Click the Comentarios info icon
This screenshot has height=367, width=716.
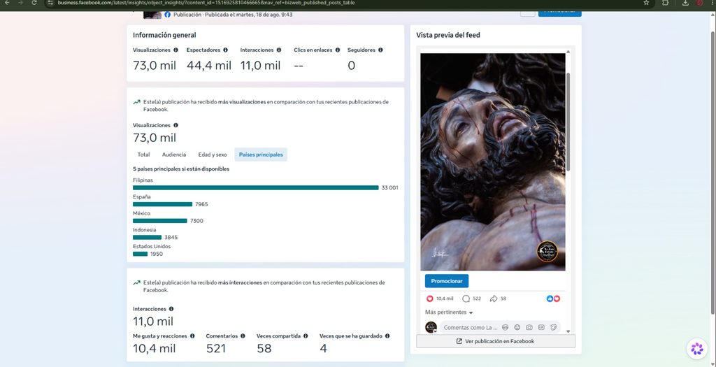[243, 336]
